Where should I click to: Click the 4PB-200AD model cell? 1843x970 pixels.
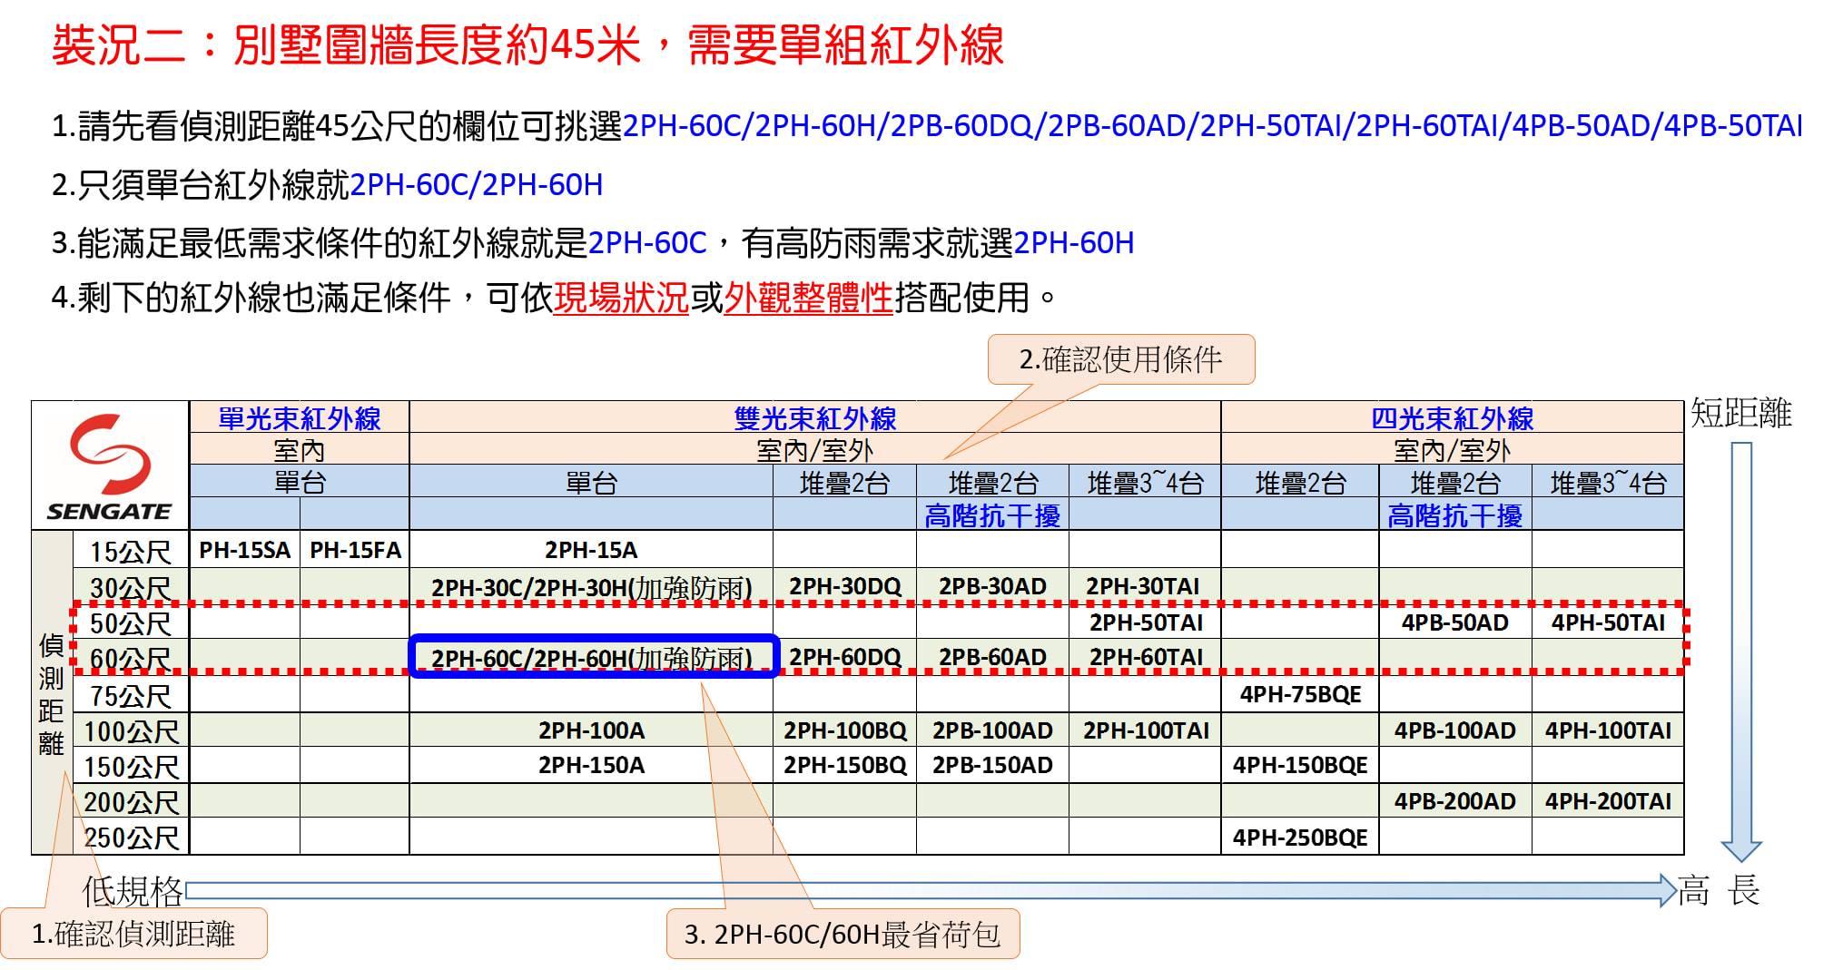pos(1454,802)
